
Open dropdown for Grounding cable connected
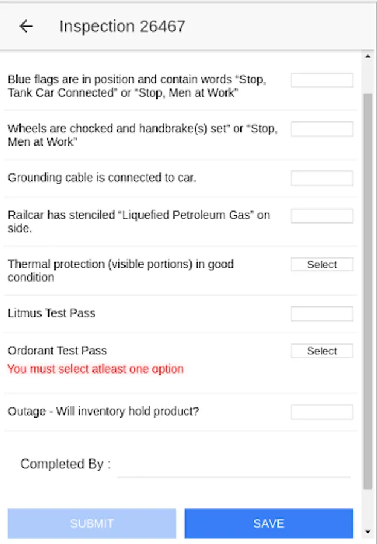point(321,178)
